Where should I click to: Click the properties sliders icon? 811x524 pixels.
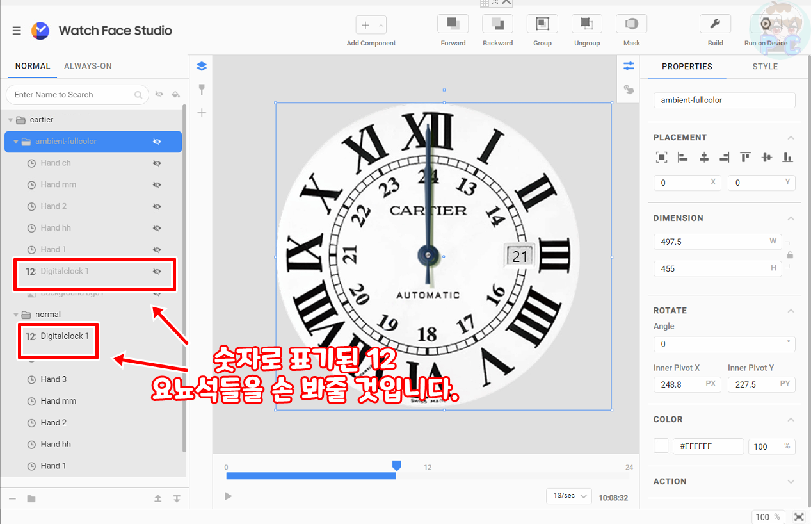click(x=629, y=66)
